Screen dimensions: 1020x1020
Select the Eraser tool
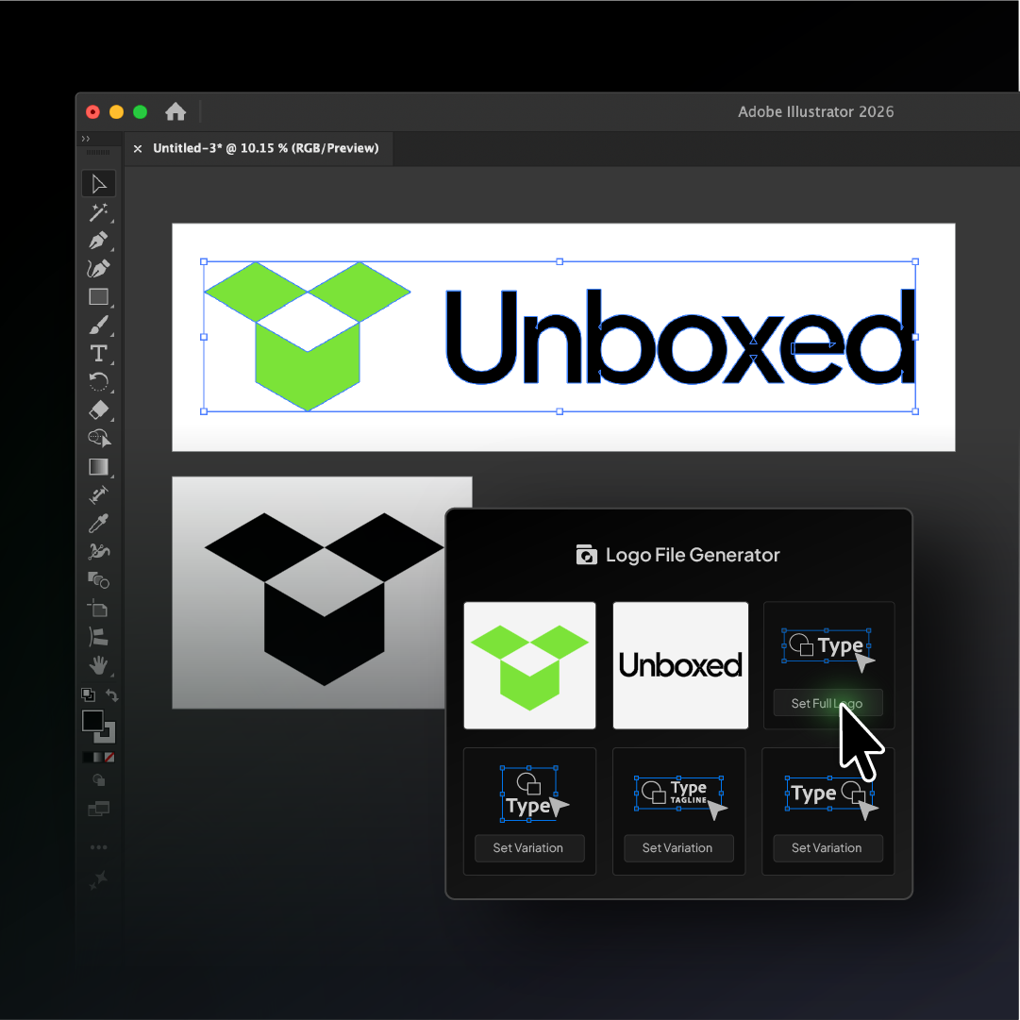(x=99, y=410)
